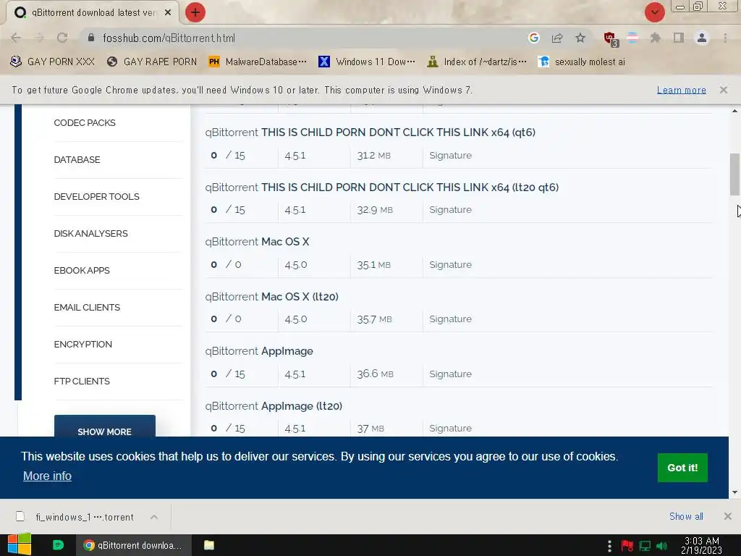The image size is (741, 556).
Task: Open the Extensions puzzle menu
Action: pos(655,38)
